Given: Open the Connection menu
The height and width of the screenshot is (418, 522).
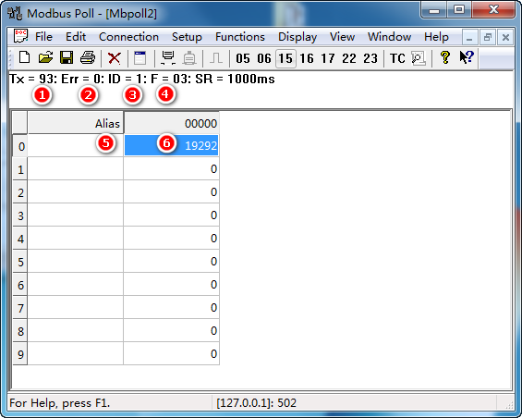Looking at the screenshot, I should [x=128, y=37].
